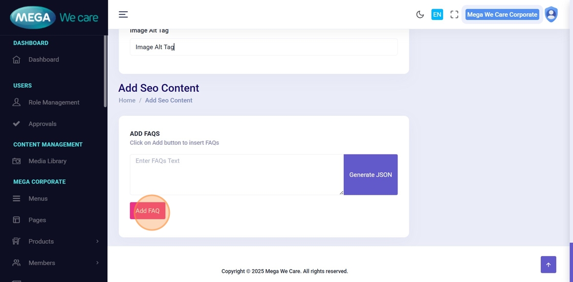573x282 pixels.
Task: Click the scroll-to-top arrow button
Action: pyautogui.click(x=548, y=265)
